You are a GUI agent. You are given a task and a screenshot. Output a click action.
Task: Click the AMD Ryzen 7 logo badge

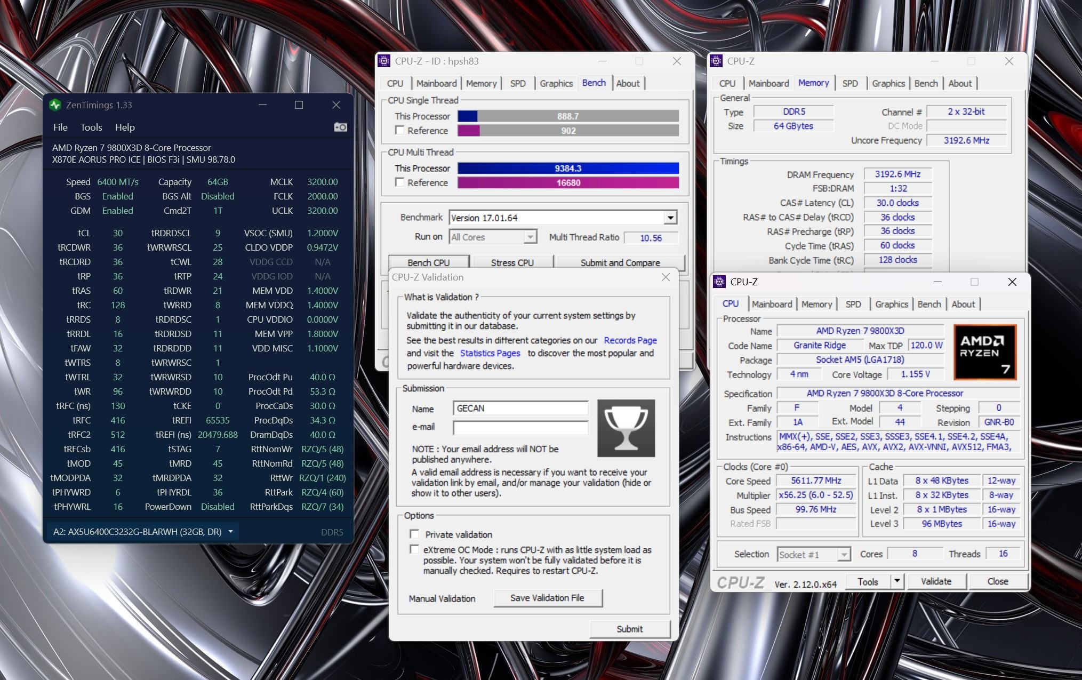pyautogui.click(x=985, y=352)
